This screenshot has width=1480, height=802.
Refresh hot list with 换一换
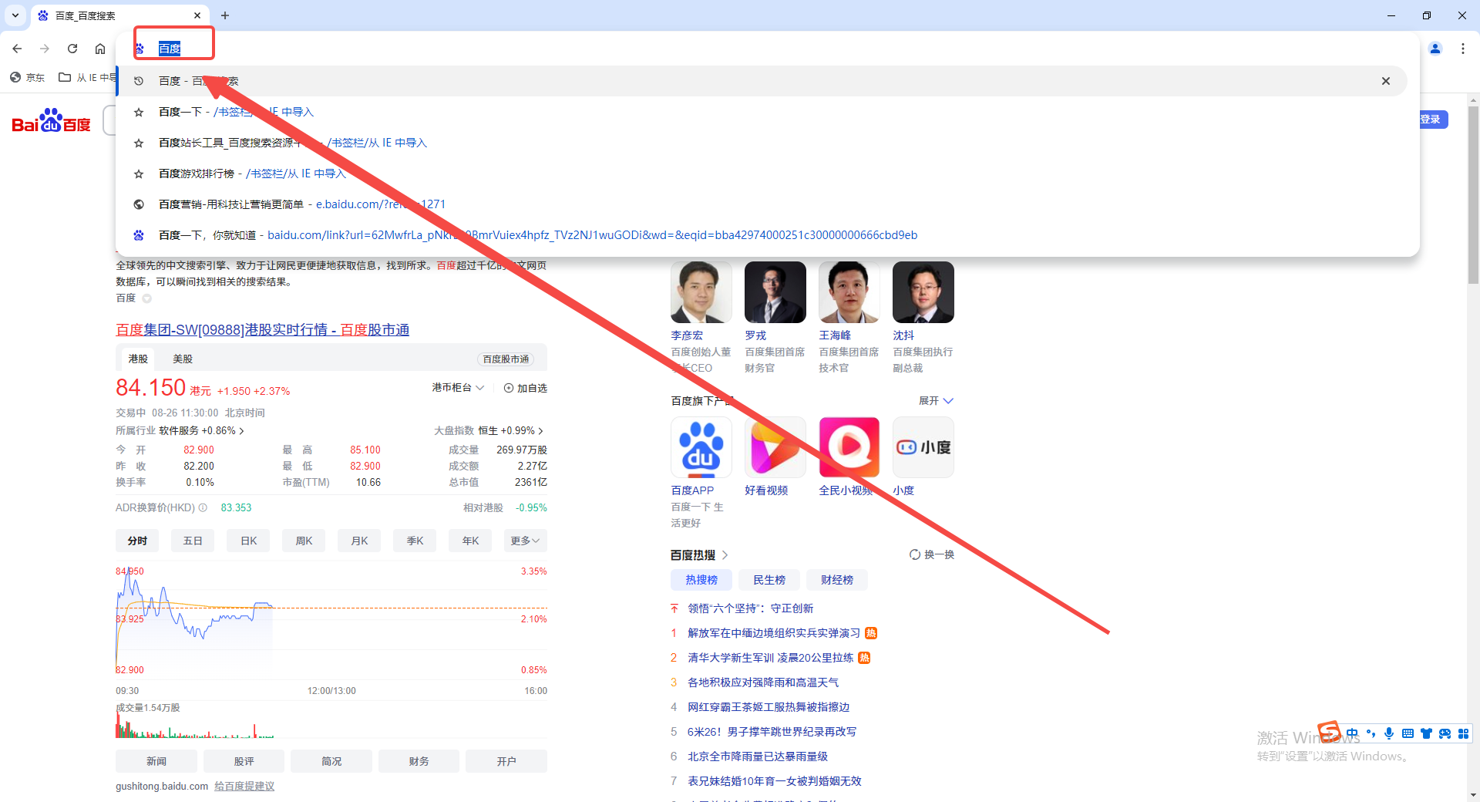coord(932,554)
